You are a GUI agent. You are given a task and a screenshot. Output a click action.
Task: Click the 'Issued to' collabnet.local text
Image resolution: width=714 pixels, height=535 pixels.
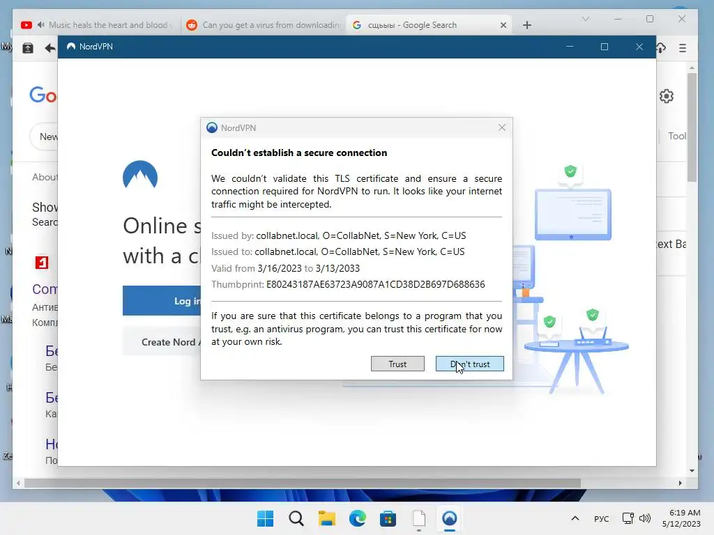(360, 251)
